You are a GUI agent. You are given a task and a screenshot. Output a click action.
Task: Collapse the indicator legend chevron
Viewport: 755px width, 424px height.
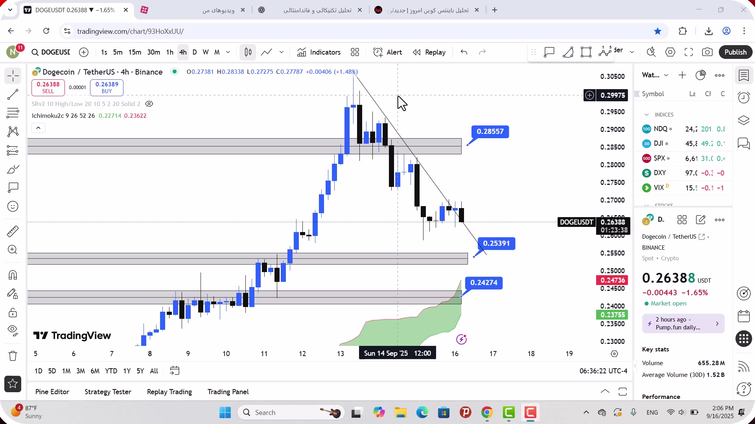[x=39, y=128]
